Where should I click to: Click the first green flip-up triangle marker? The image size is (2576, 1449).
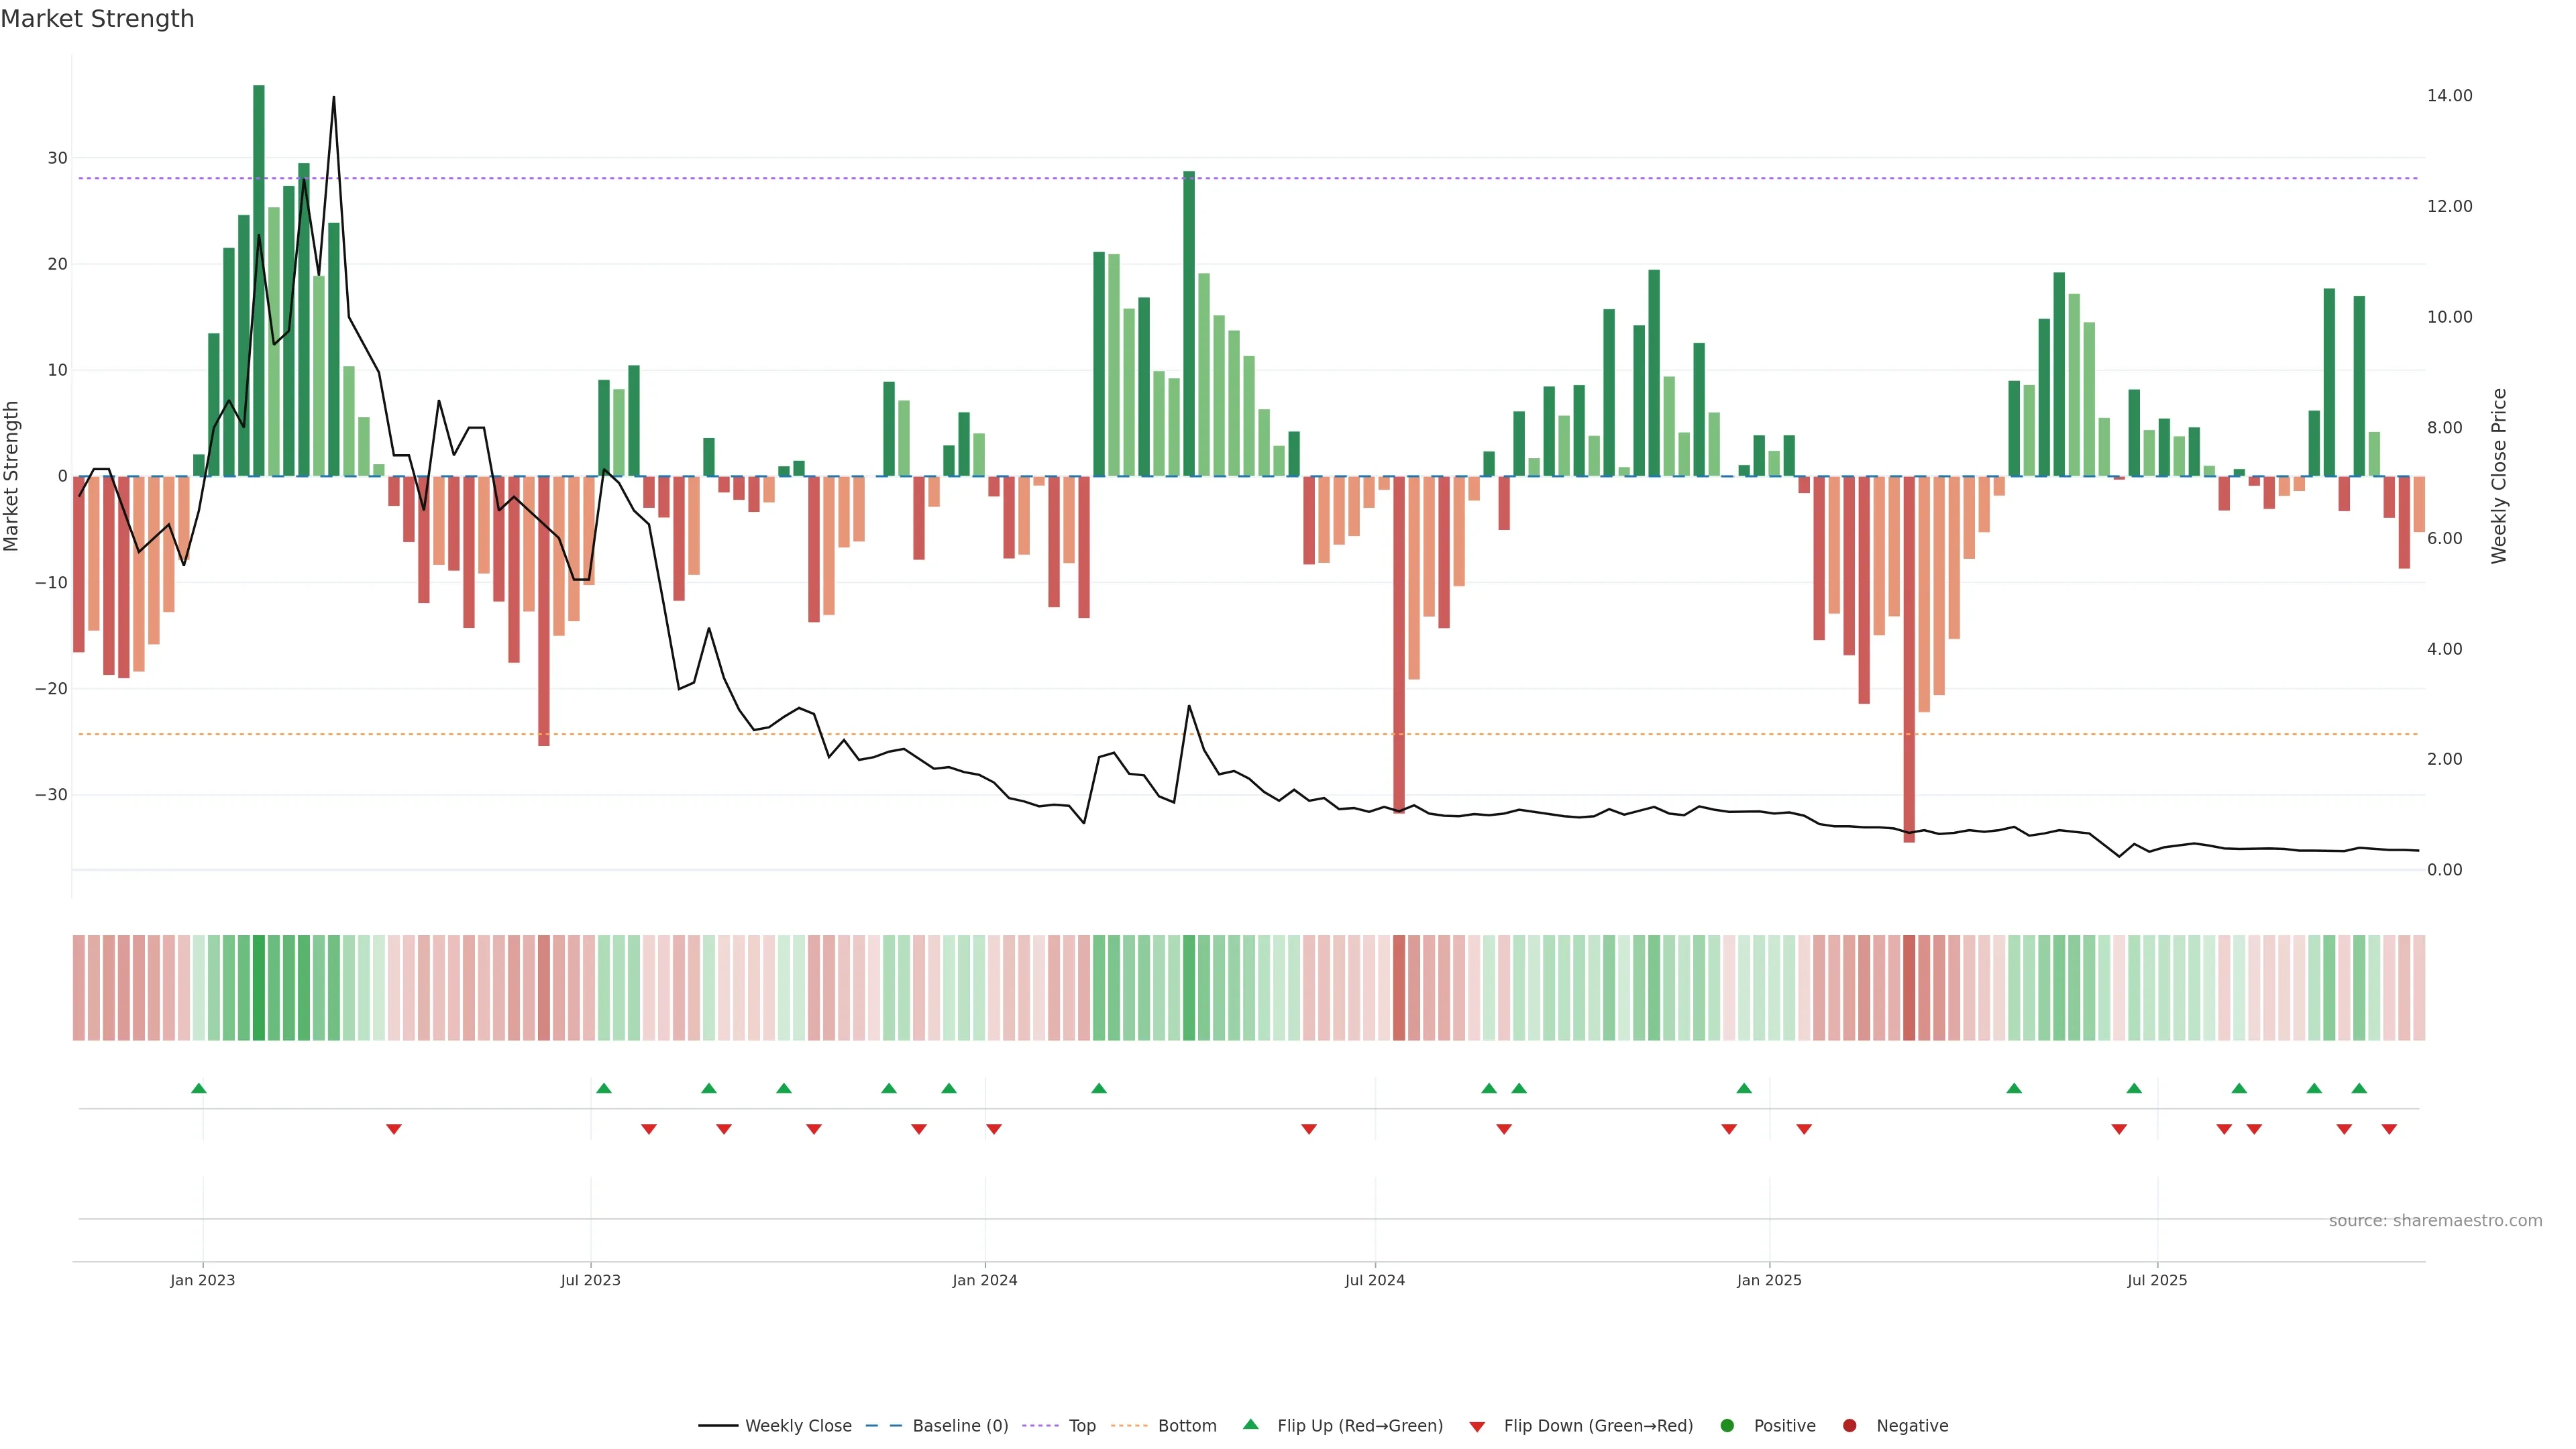pos(199,1088)
